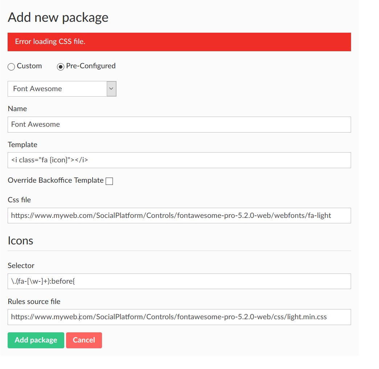Click the 'Css file' field label

click(19, 200)
